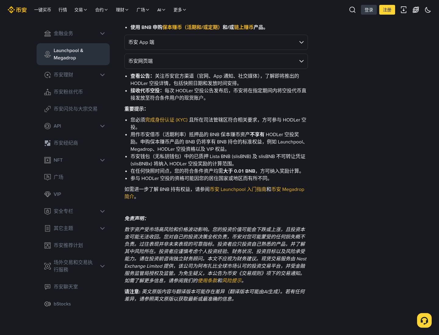Click the 广场 sidebar icon
This screenshot has height=335, width=439.
click(x=48, y=177)
